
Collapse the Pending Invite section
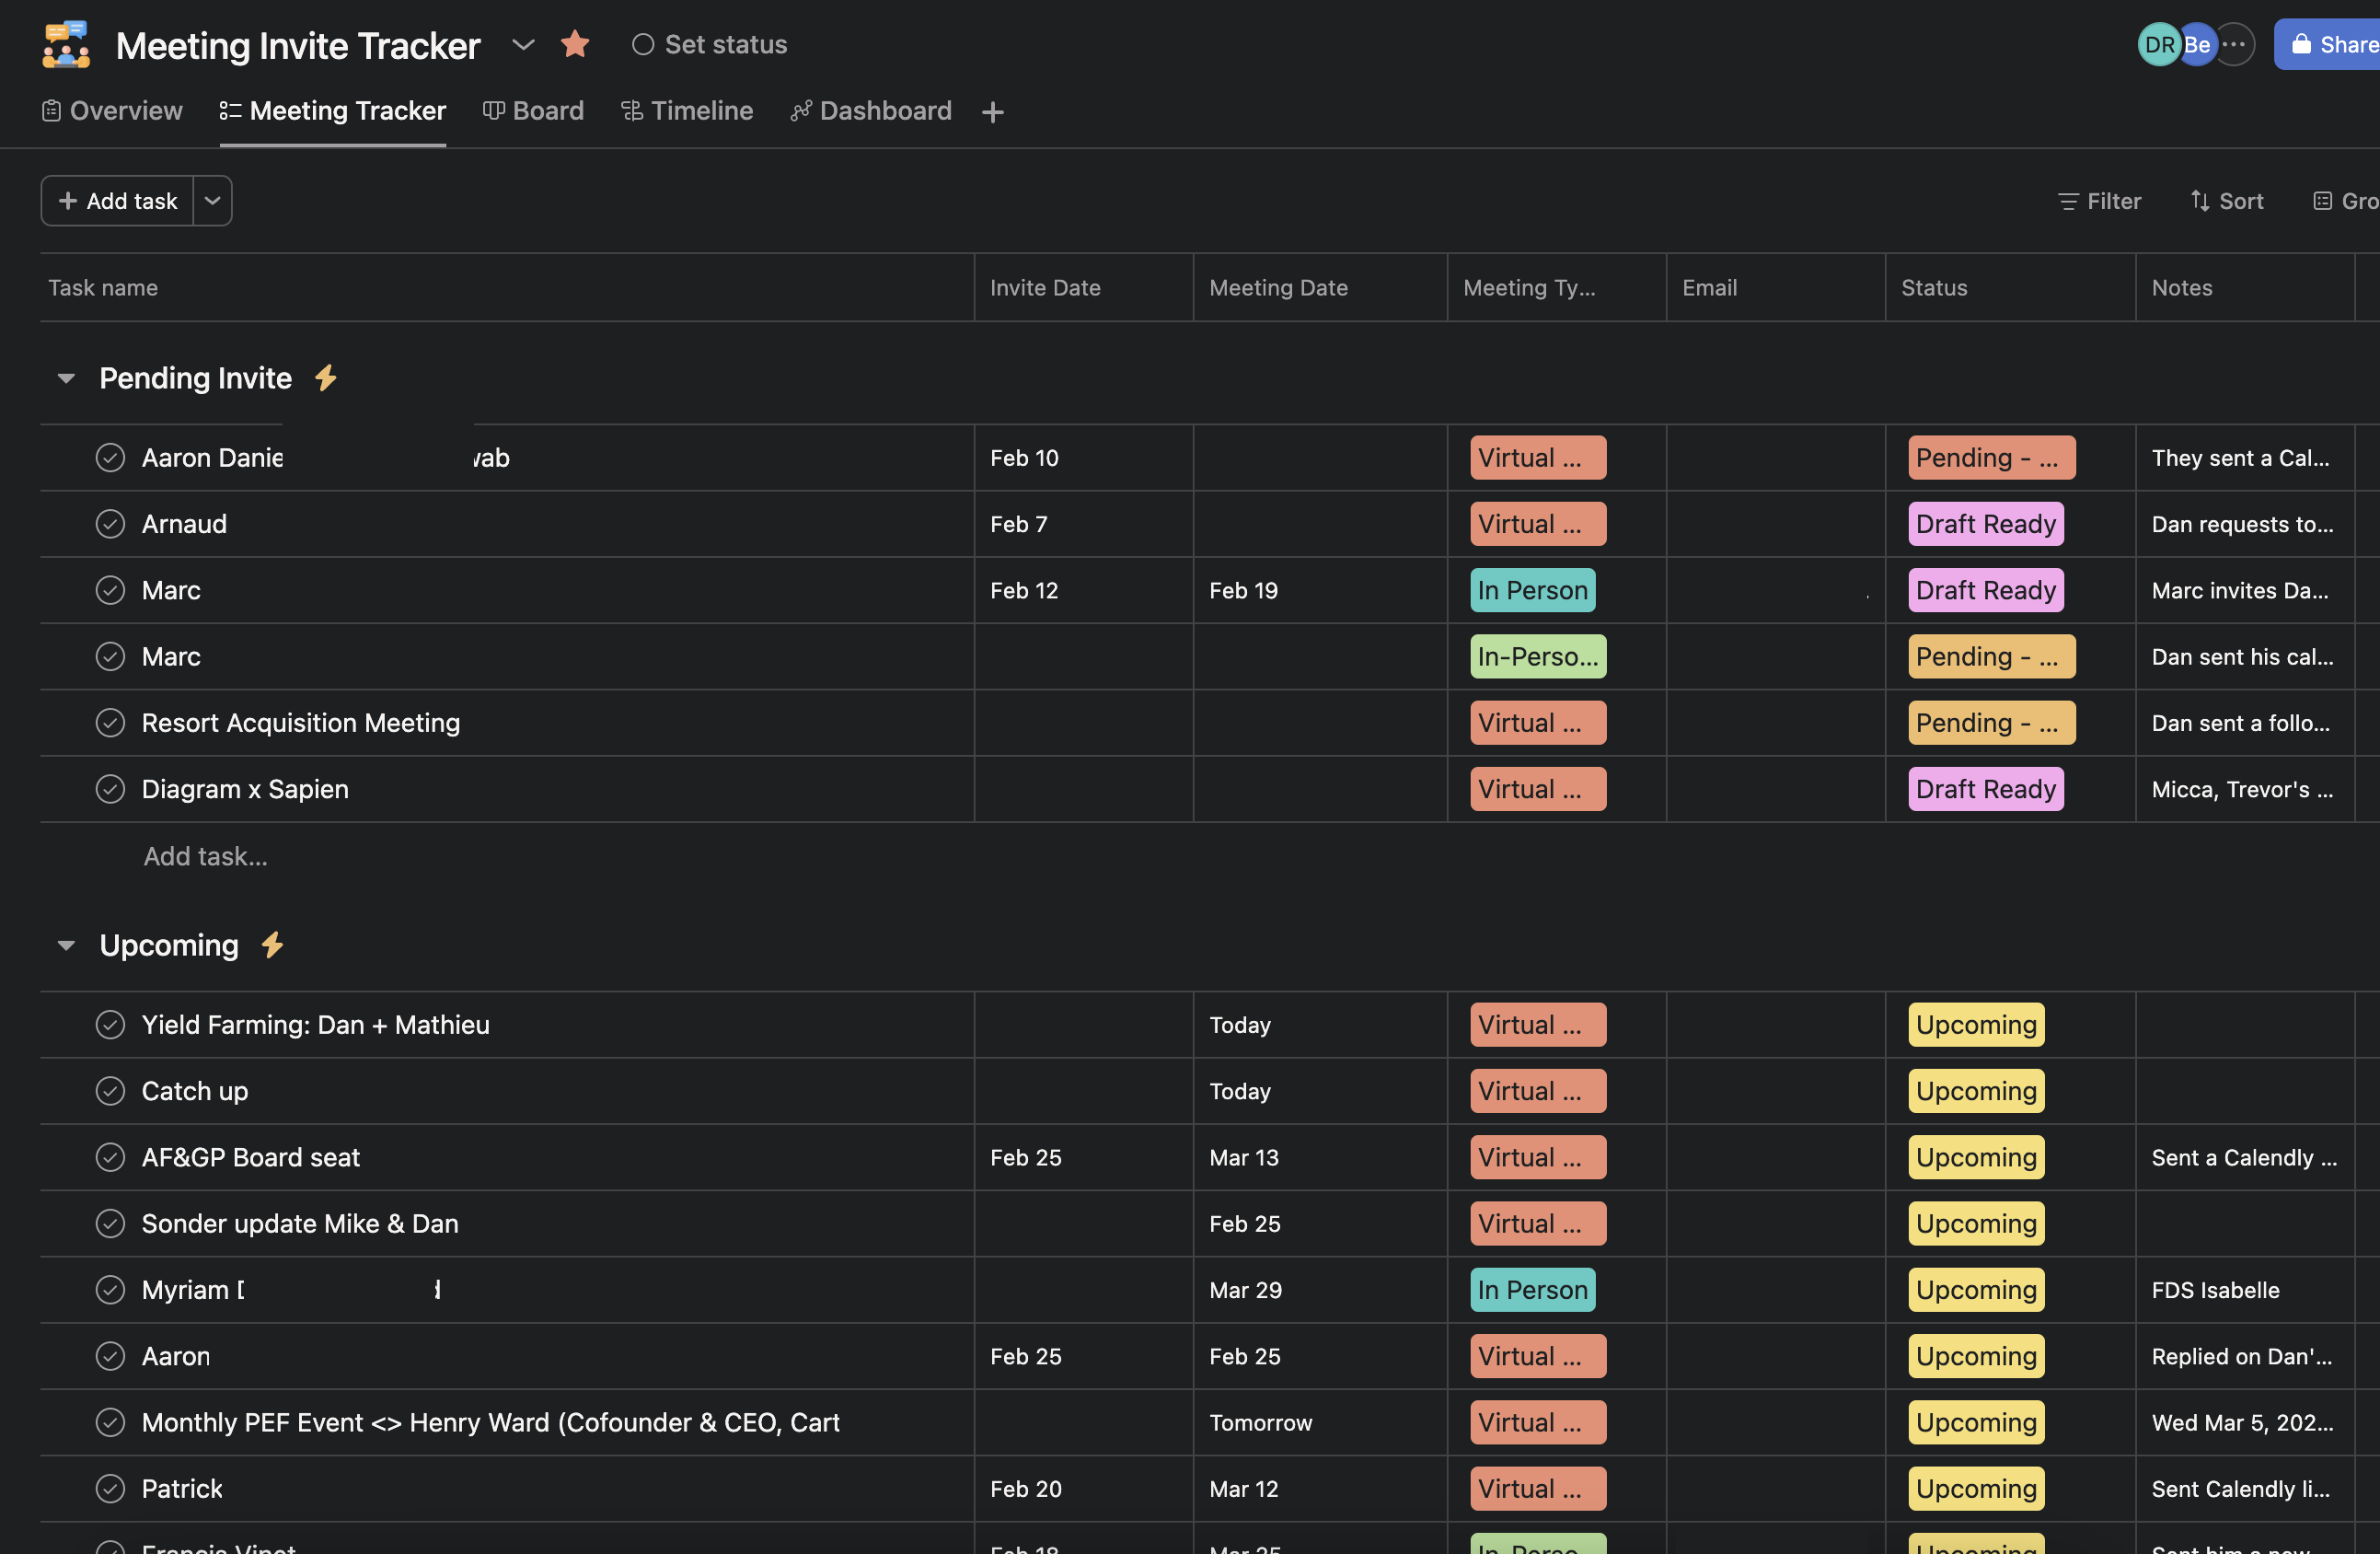pos(66,378)
